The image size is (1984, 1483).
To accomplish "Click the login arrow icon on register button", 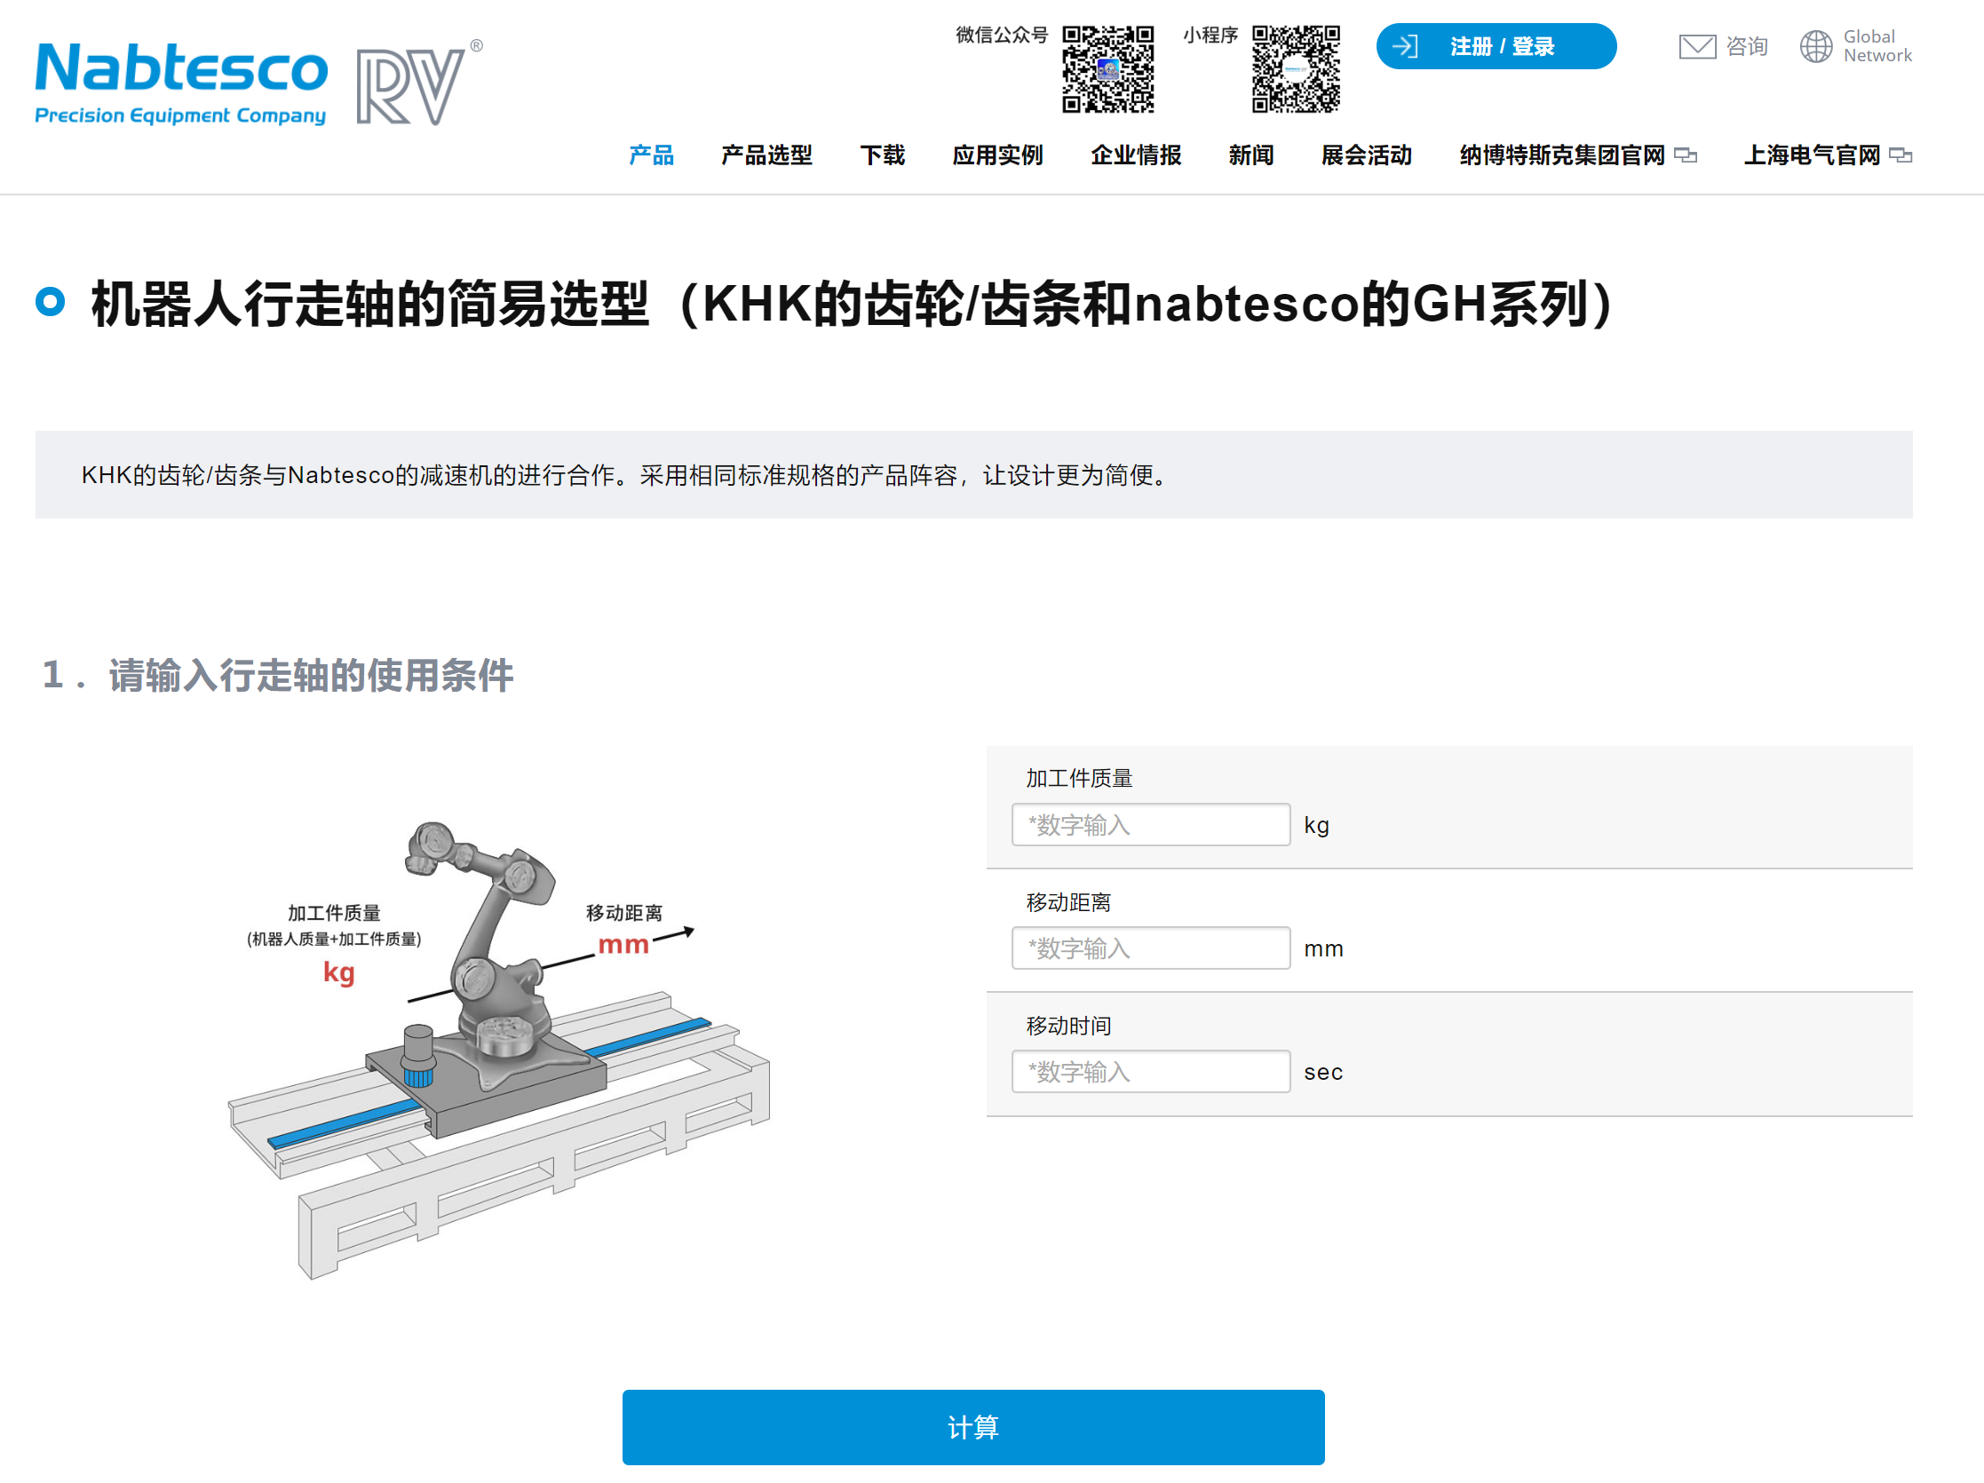I will point(1405,47).
